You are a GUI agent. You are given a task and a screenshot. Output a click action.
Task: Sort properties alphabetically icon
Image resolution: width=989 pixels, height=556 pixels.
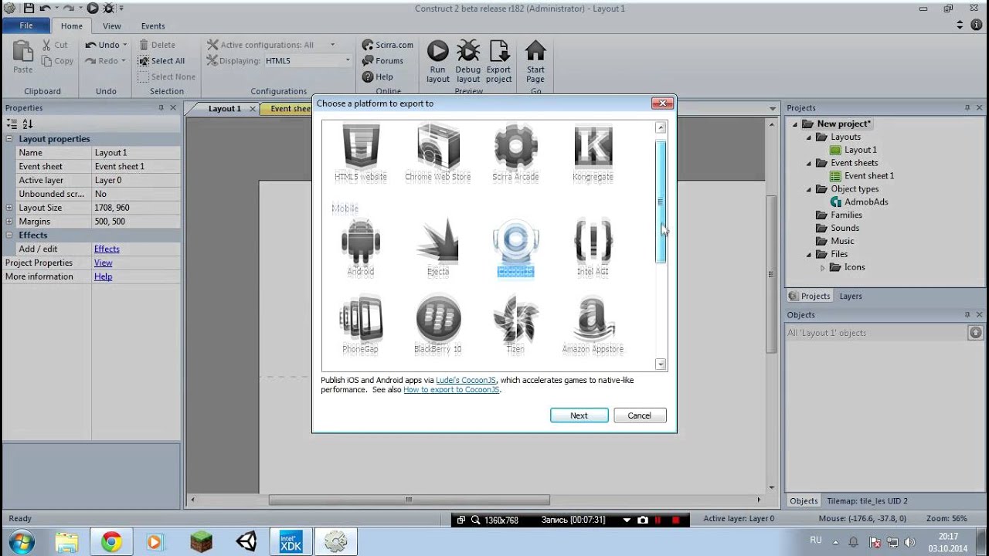pyautogui.click(x=28, y=124)
